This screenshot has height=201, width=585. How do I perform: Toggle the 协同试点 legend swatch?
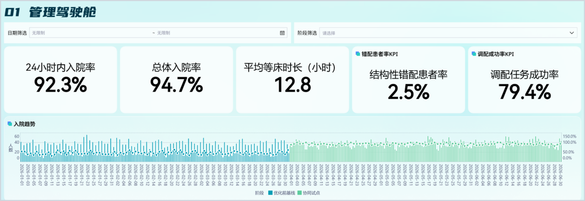pyautogui.click(x=299, y=193)
